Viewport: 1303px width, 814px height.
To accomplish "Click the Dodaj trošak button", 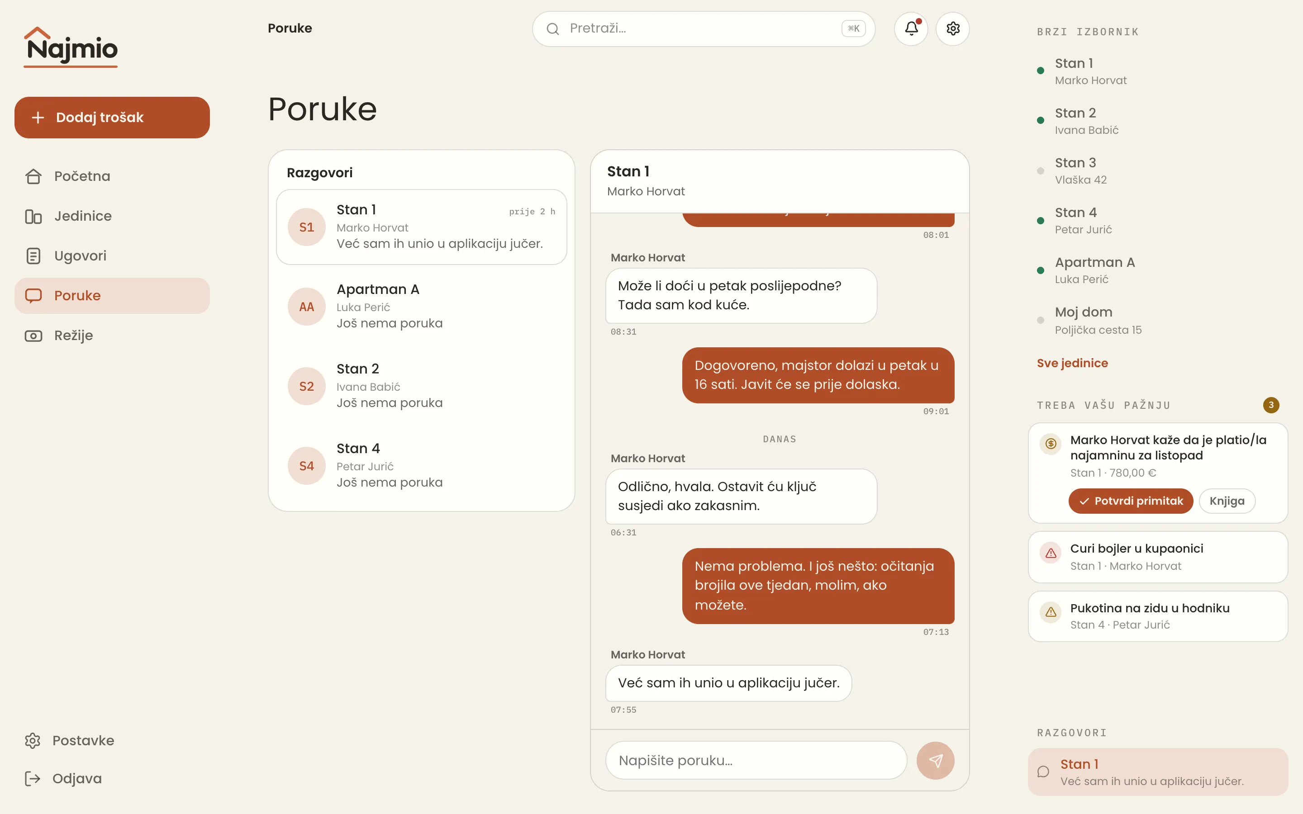I will [x=112, y=118].
